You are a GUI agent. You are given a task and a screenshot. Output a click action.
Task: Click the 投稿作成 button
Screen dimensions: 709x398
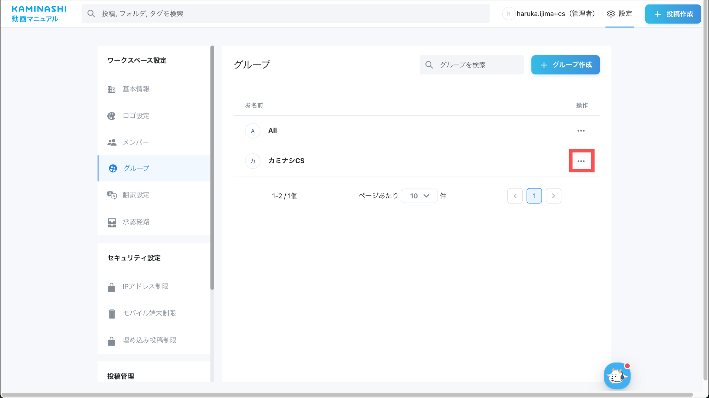point(673,14)
